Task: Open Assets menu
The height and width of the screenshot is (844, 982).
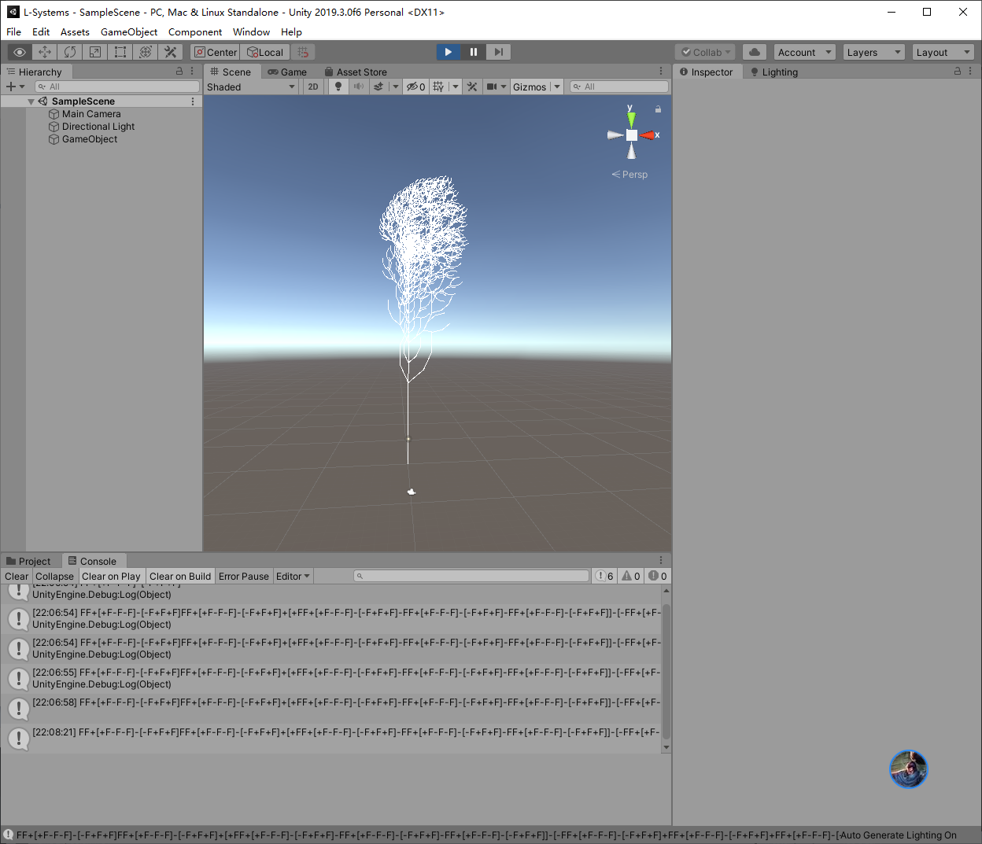Action: pos(75,31)
